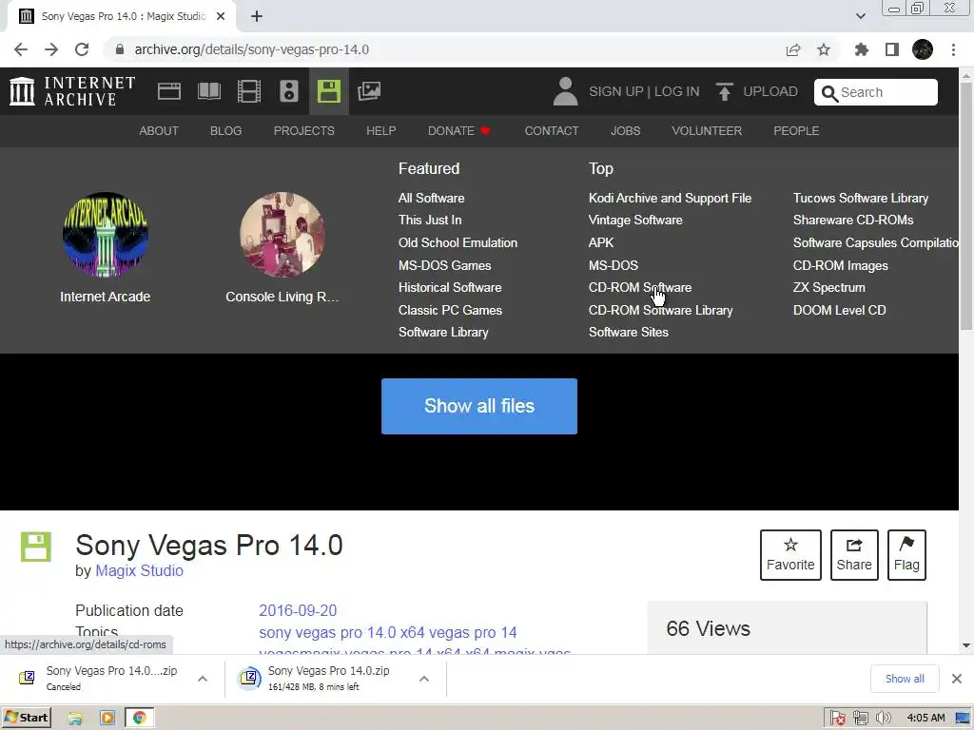Reload the page
Image resolution: width=974 pixels, height=730 pixels.
(x=82, y=49)
